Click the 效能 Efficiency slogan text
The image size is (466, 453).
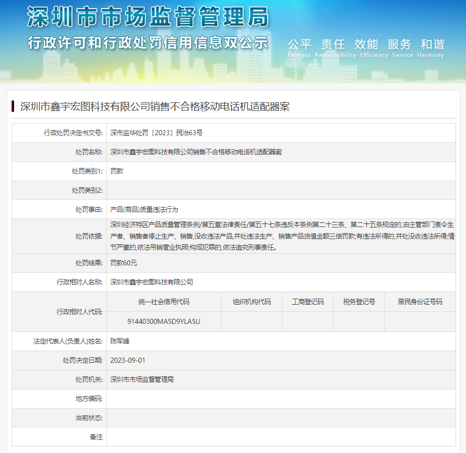click(x=374, y=48)
